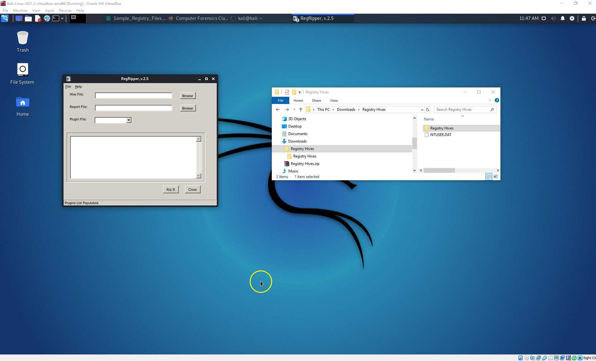The image size is (596, 361).
Task: Toggle the volume icon in system tray
Action: 553,18
